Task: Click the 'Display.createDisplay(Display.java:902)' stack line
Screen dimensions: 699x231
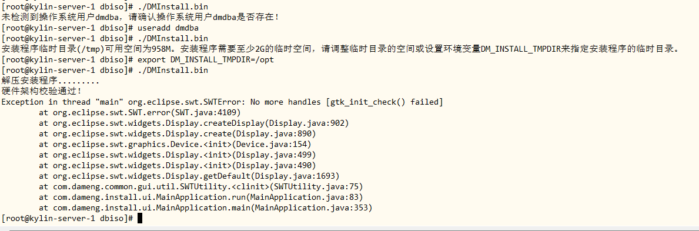Action: [194, 123]
